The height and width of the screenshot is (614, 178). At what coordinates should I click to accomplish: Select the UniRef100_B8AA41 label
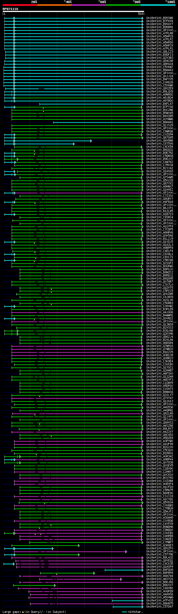pos(160,122)
